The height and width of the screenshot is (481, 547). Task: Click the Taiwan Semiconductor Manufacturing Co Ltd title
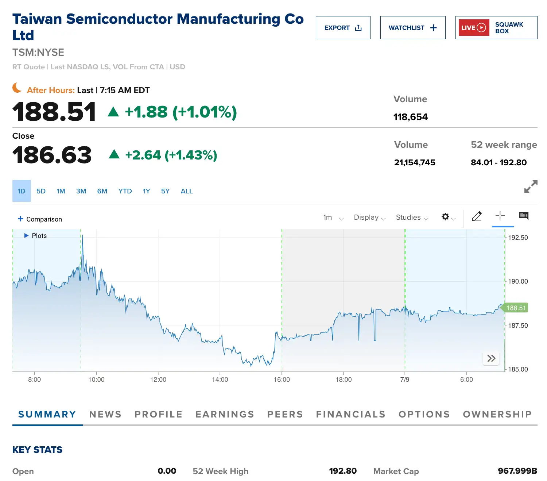click(158, 27)
